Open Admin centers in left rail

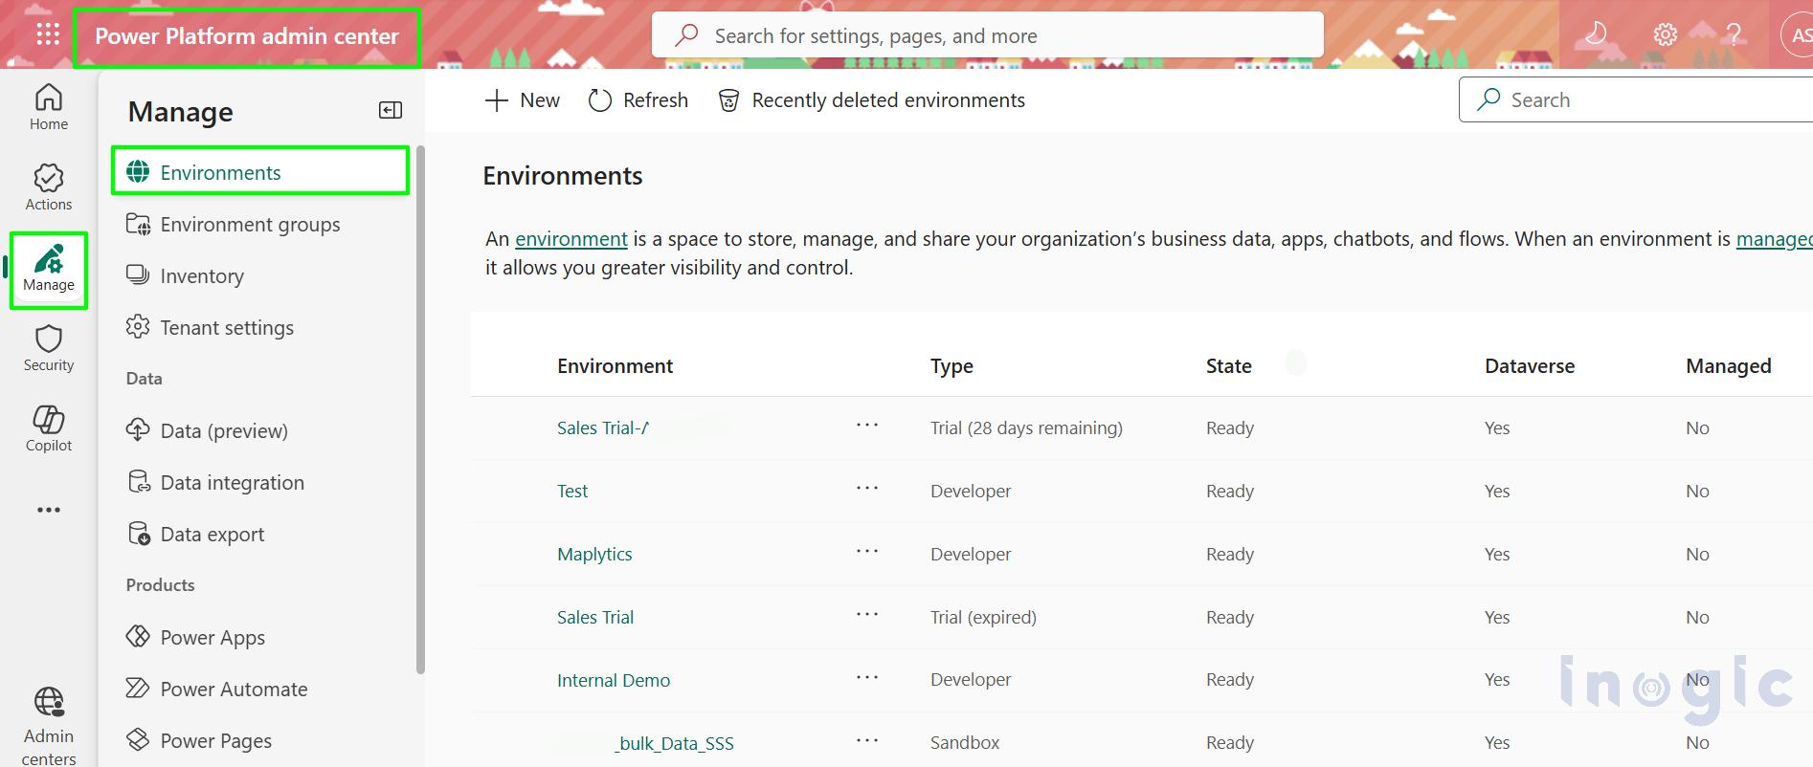pyautogui.click(x=49, y=727)
